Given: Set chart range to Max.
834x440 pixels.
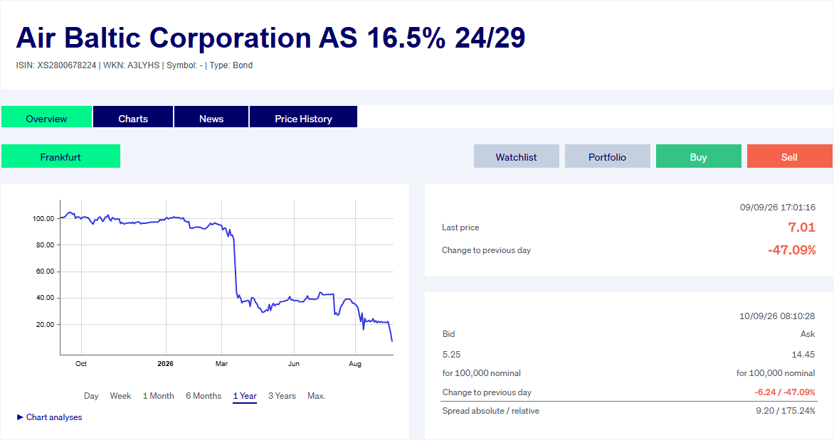Looking at the screenshot, I should point(317,396).
